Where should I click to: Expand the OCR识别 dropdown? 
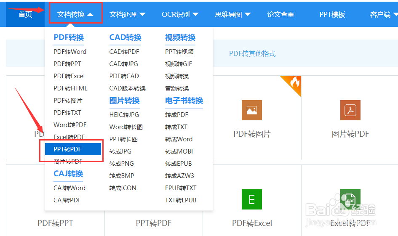tap(180, 14)
